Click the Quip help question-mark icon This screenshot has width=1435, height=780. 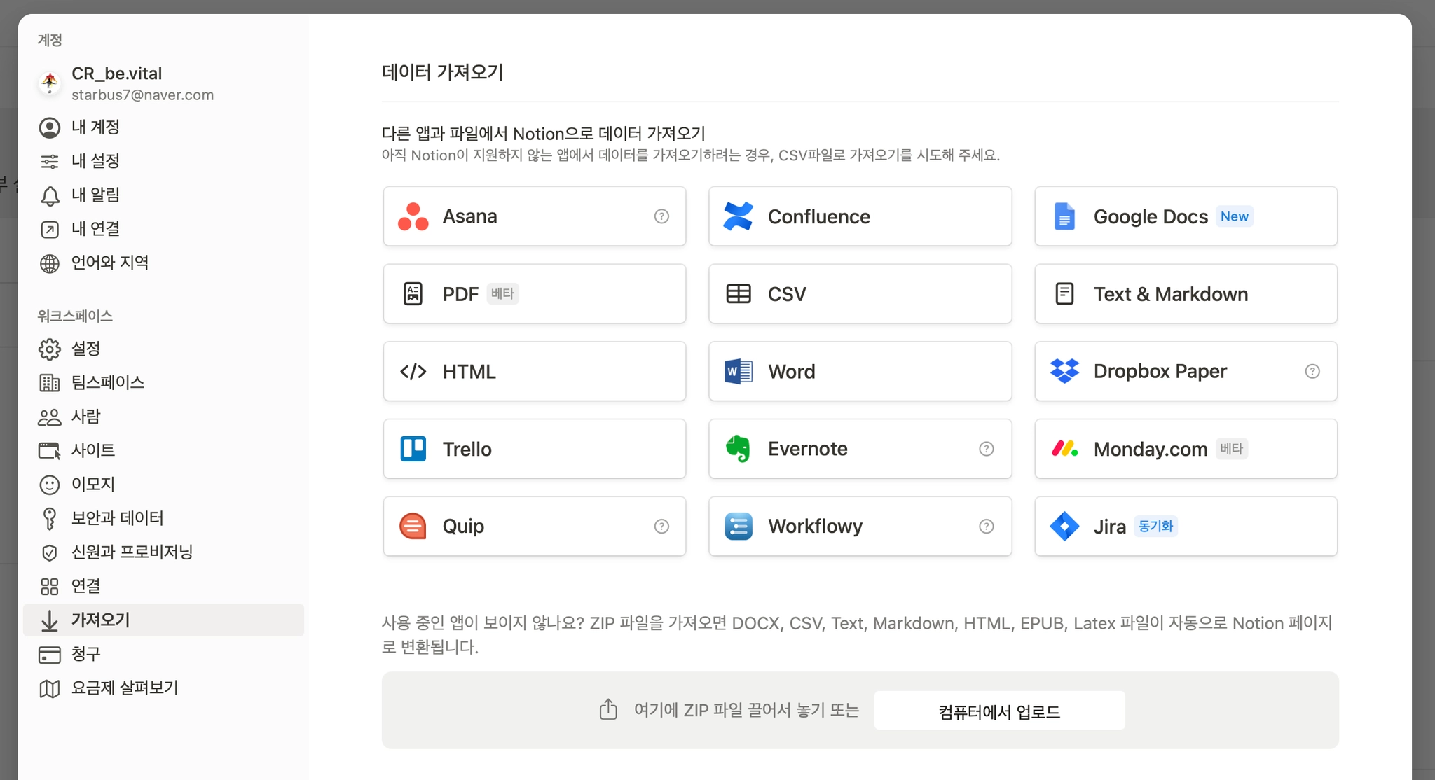pyautogui.click(x=661, y=527)
